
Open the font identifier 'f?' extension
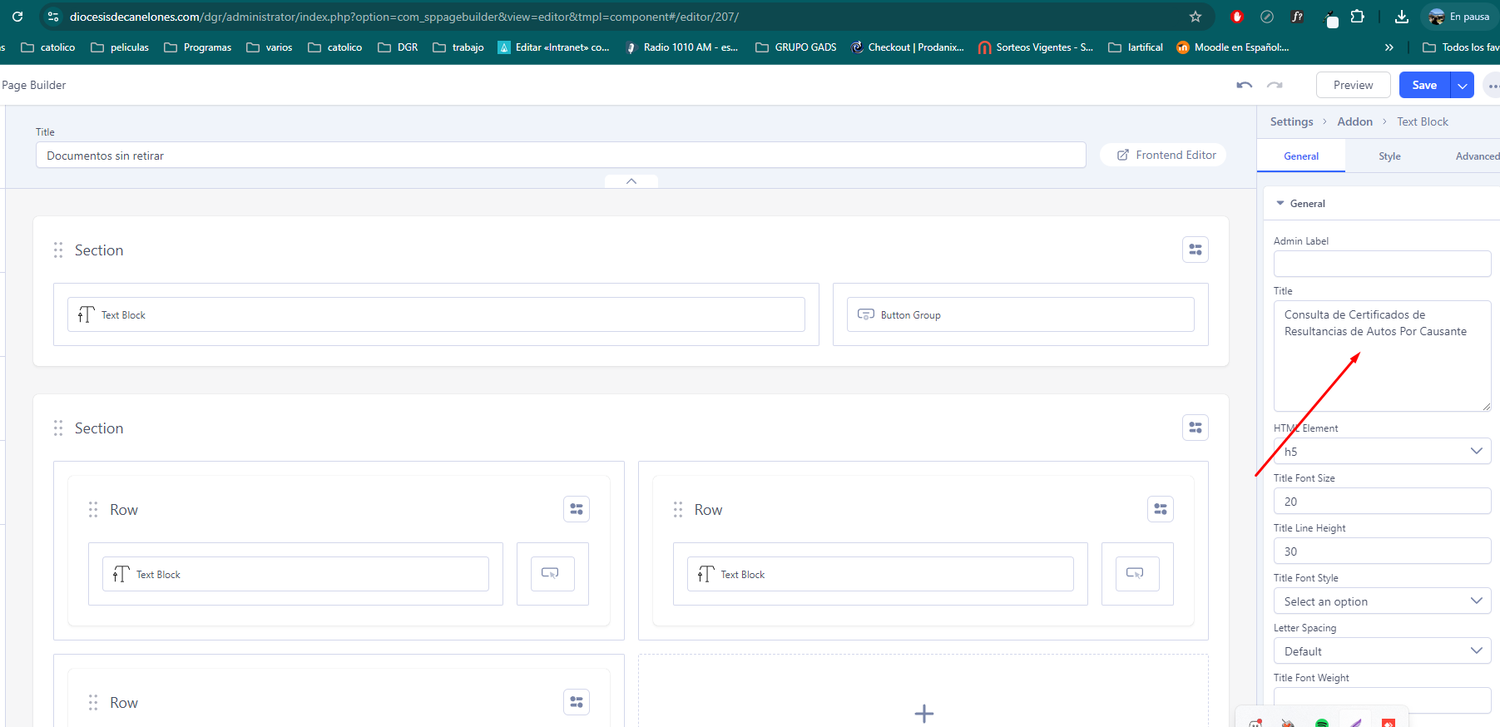(1297, 17)
